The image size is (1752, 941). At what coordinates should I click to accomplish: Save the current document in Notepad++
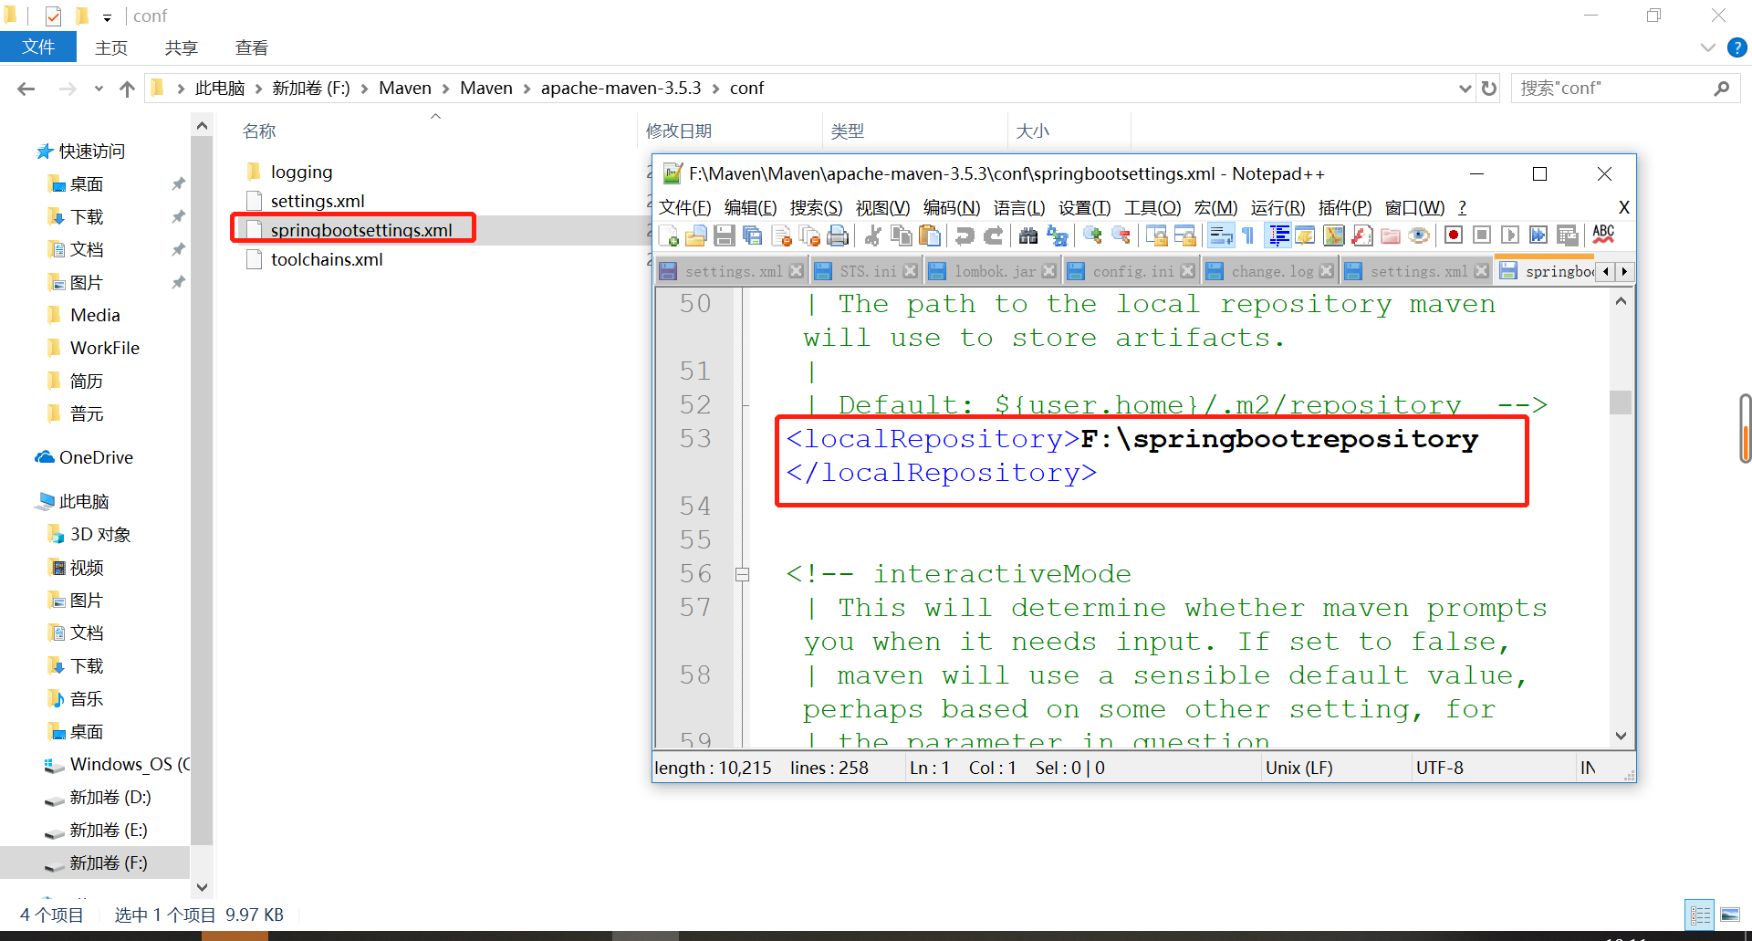tap(725, 236)
